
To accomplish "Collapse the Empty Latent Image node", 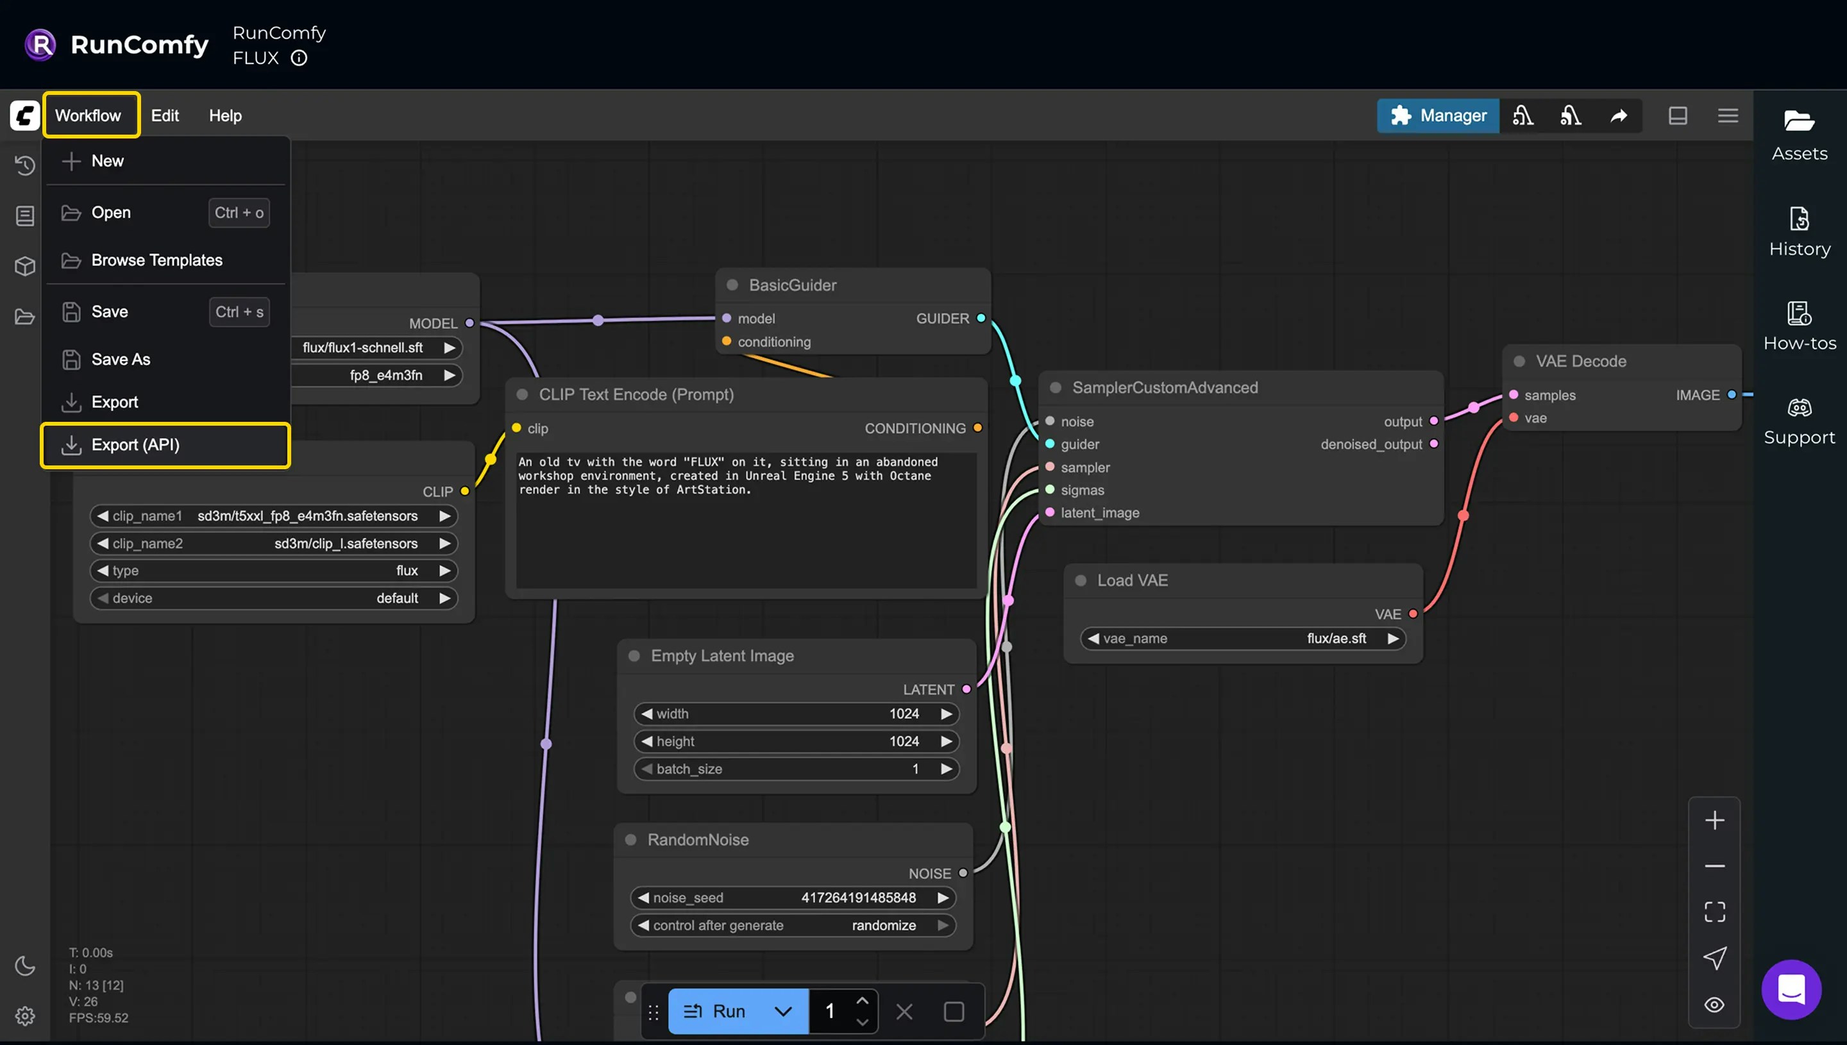I will [634, 656].
